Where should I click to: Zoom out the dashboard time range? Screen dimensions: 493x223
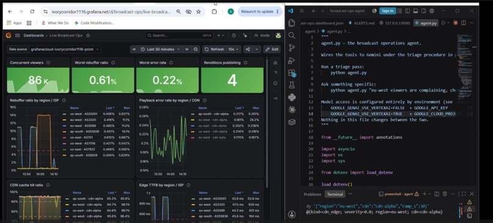tap(196, 49)
